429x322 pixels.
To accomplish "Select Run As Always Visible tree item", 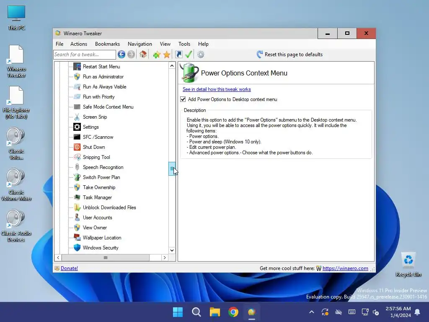I will pos(104,87).
